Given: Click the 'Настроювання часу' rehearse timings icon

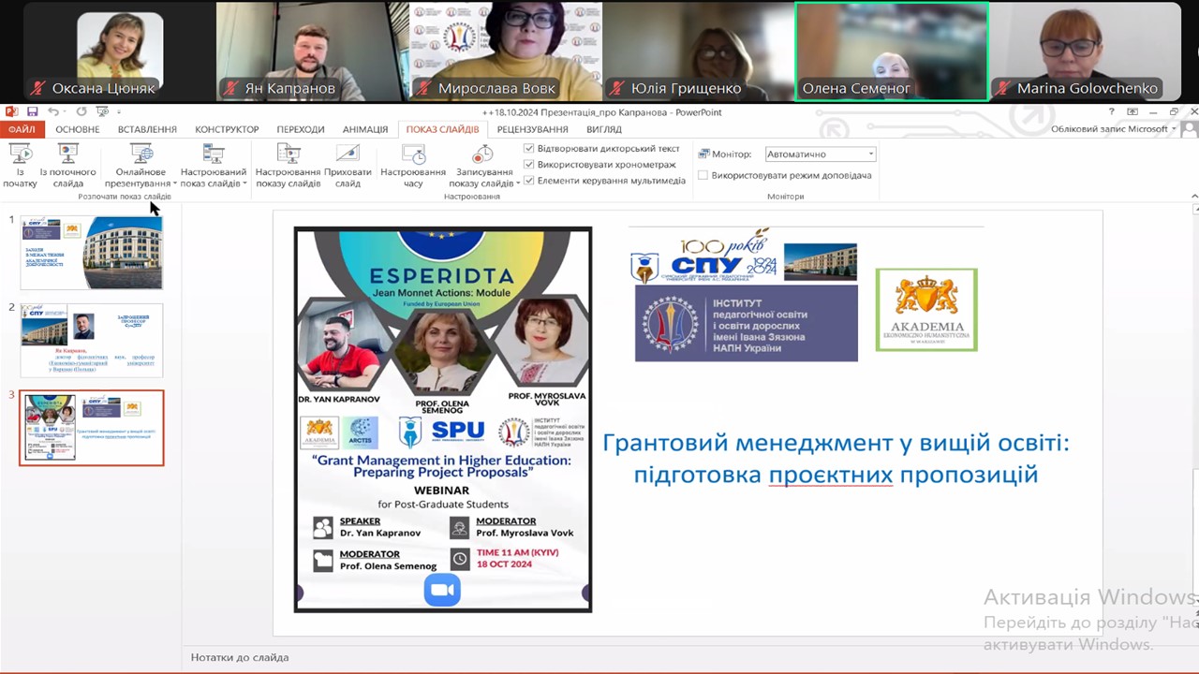Looking at the screenshot, I should click(x=413, y=163).
